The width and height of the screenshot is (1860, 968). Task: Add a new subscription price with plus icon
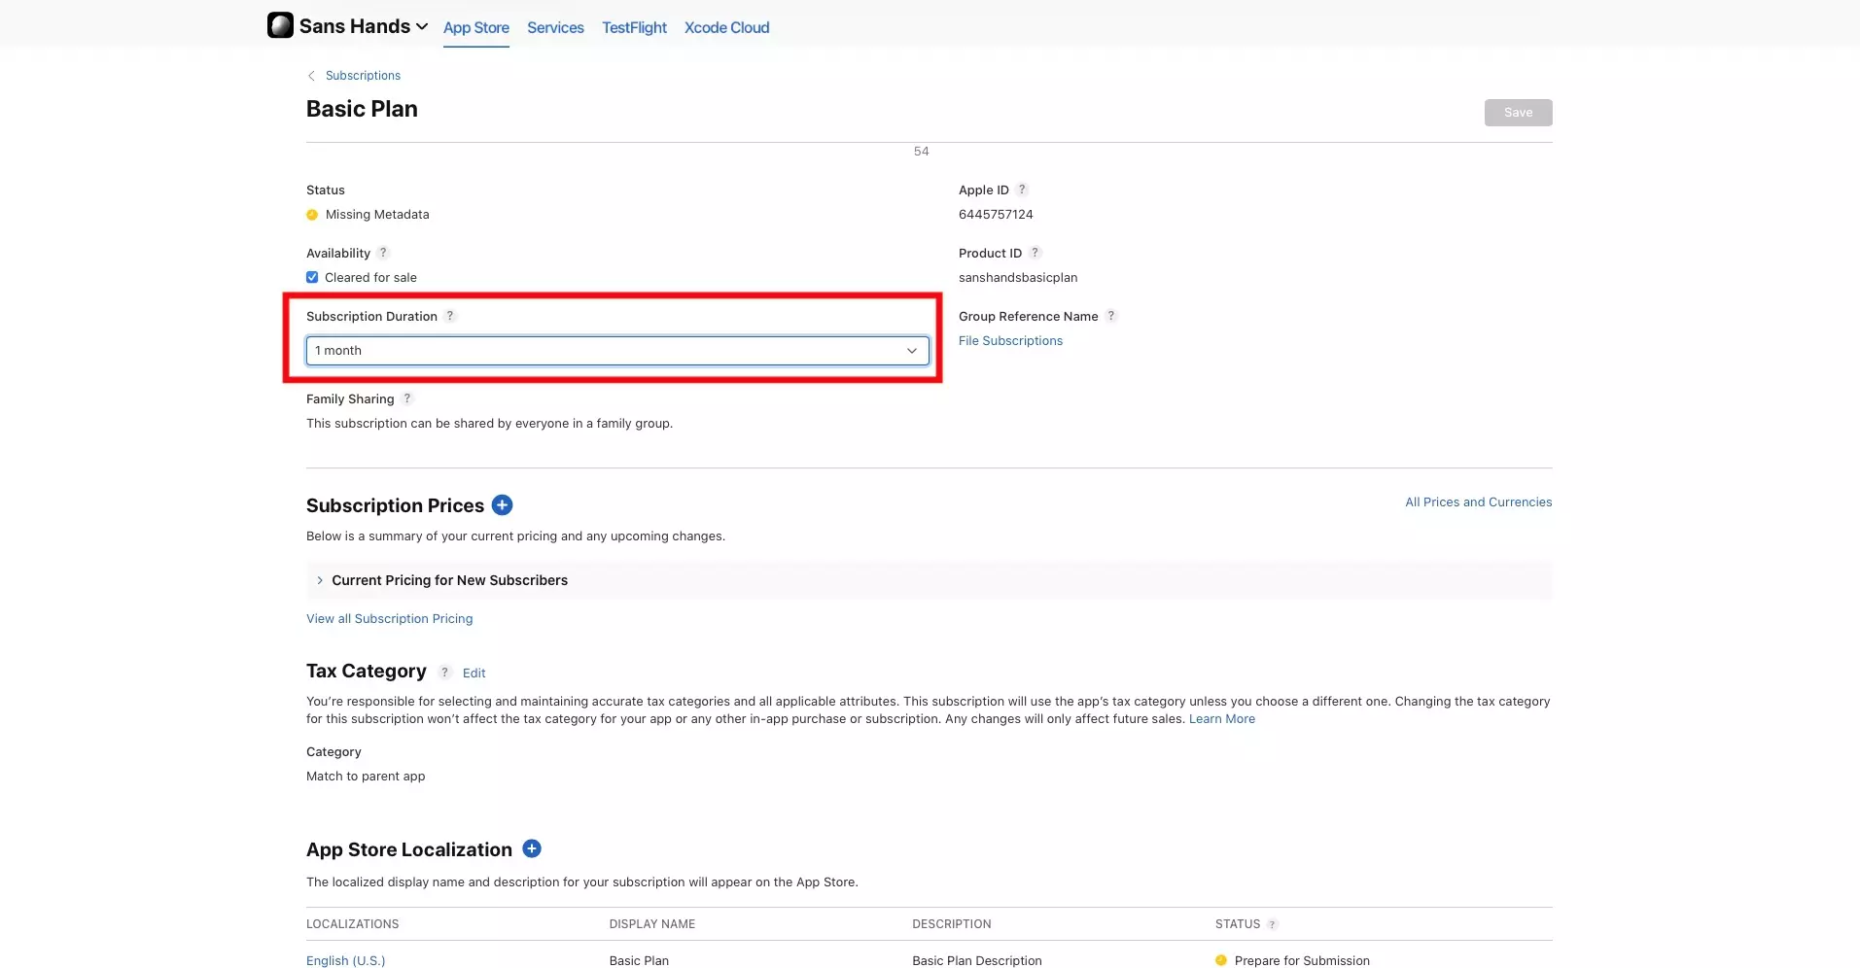[x=502, y=505]
